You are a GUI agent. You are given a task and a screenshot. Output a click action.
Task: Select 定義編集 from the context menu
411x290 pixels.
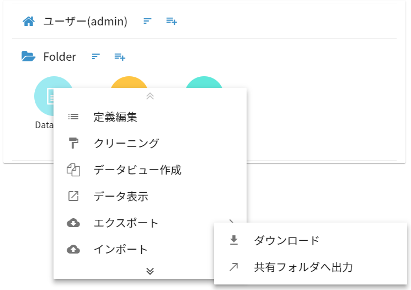(x=115, y=117)
